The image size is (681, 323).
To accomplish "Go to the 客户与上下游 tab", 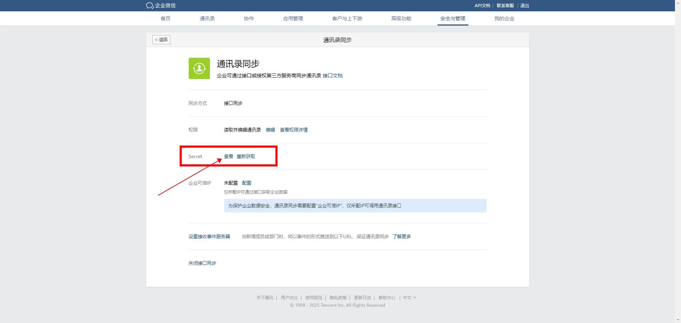I will [x=347, y=18].
